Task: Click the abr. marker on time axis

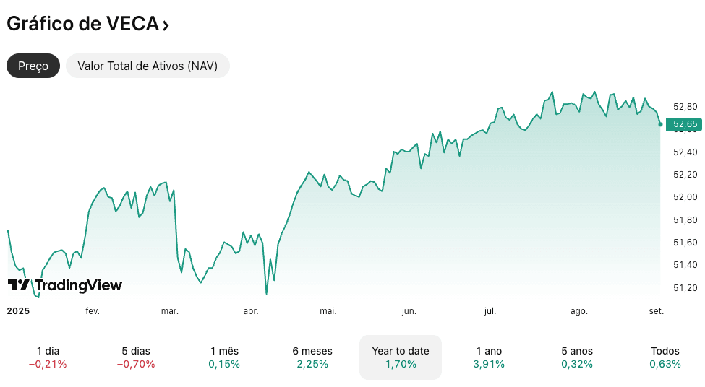Action: pos(251,311)
